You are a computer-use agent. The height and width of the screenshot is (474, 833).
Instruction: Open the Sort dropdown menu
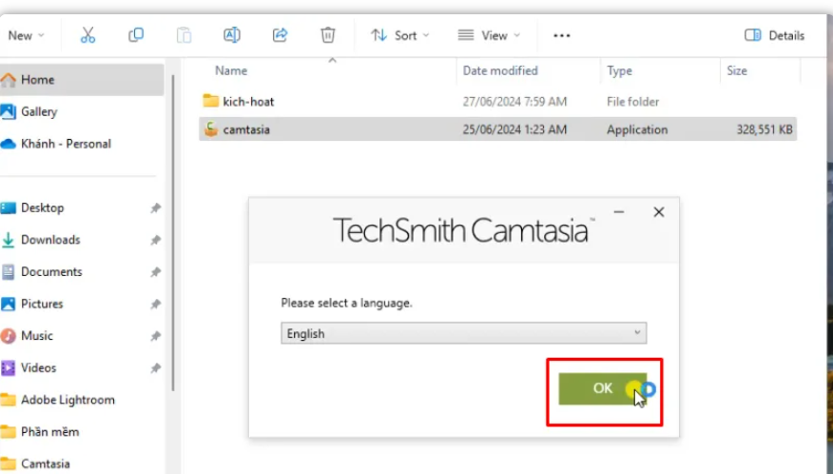pyautogui.click(x=399, y=35)
